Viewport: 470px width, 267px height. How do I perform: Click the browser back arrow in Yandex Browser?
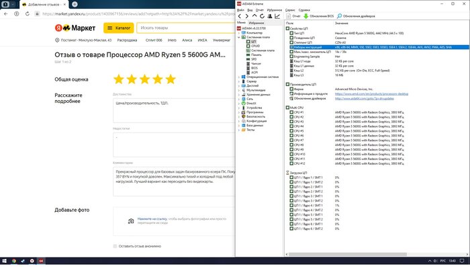click(6, 14)
